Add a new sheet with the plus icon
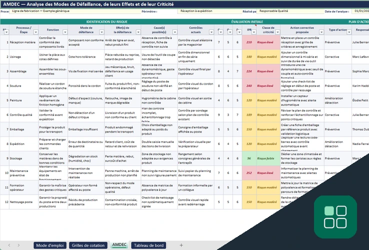369x250 pixels. [181, 245]
